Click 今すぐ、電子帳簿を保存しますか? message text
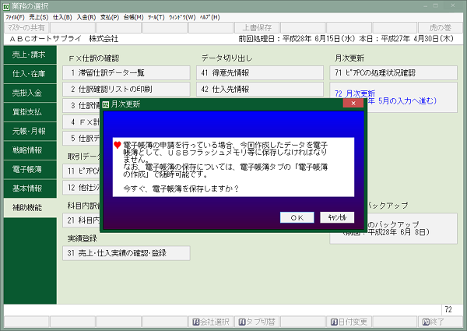This screenshot has height=331, width=467. click(181, 189)
